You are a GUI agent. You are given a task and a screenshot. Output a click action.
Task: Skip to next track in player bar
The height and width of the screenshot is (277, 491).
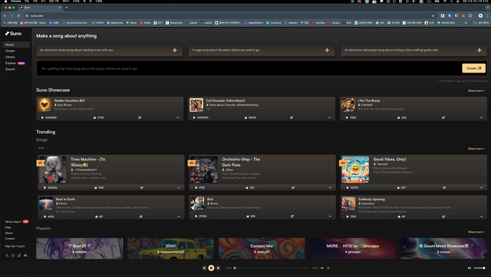tap(218, 268)
